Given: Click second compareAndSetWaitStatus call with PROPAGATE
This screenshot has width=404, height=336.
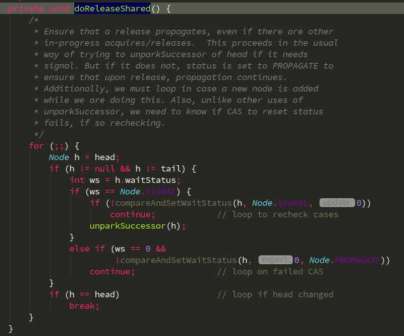Looking at the screenshot, I should click(x=178, y=260).
